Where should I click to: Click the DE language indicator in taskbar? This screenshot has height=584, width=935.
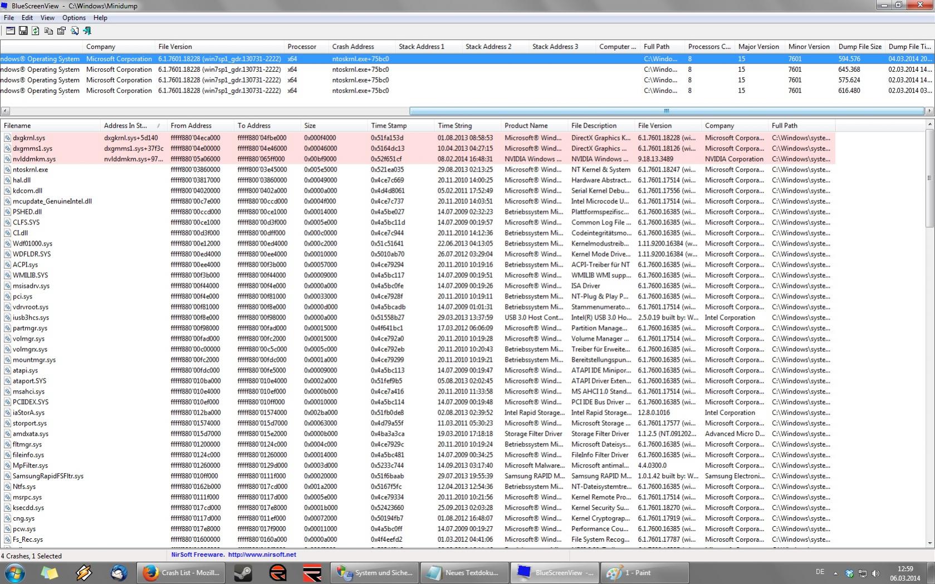click(x=820, y=572)
